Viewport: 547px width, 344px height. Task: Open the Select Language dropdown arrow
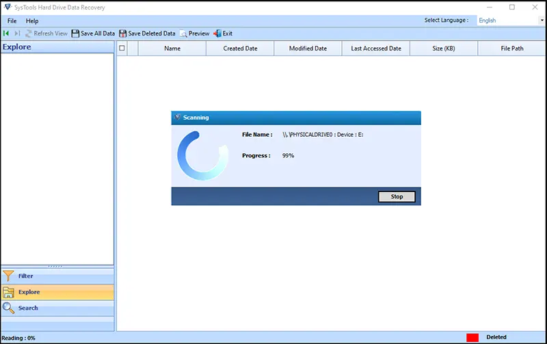[x=542, y=21]
